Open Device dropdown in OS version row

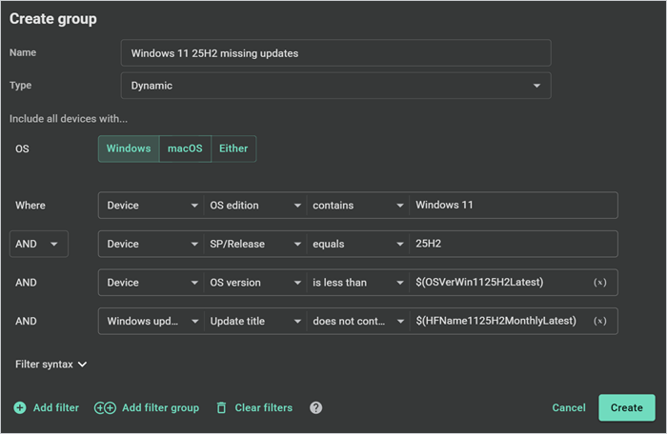[152, 283]
